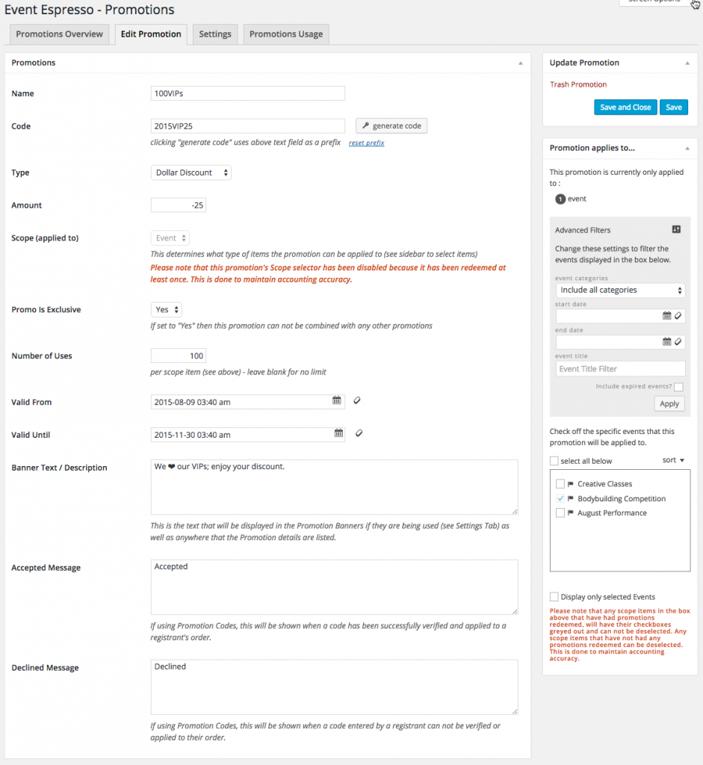Viewport: 703px width, 765px height.
Task: Collapse the Promotions panel arrow
Action: [x=521, y=63]
